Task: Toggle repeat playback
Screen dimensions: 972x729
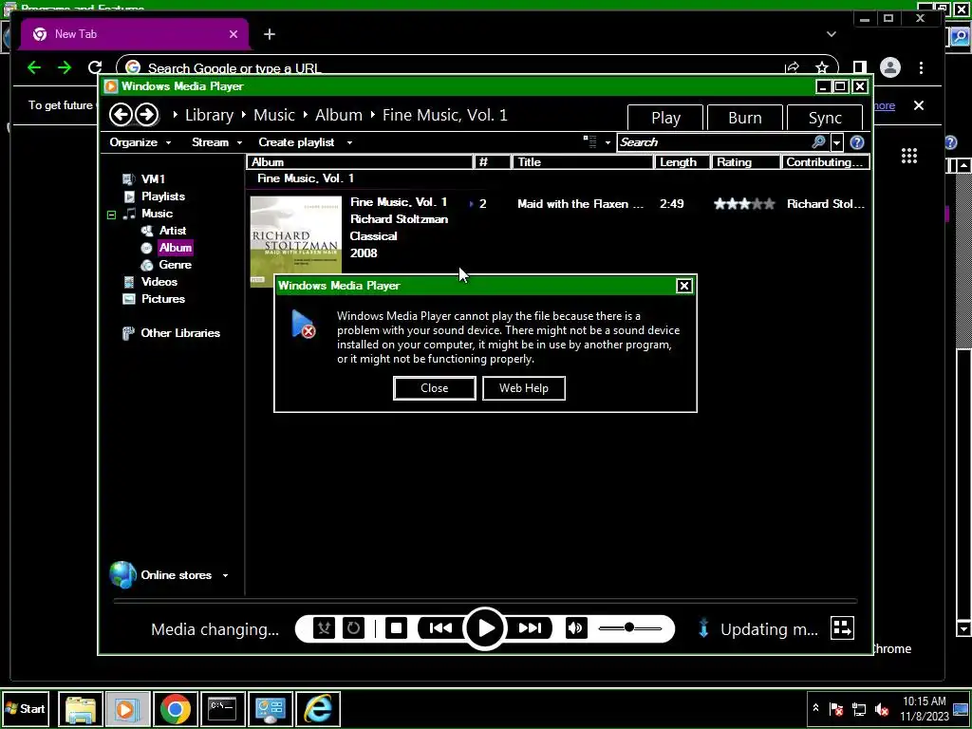Action: point(353,628)
